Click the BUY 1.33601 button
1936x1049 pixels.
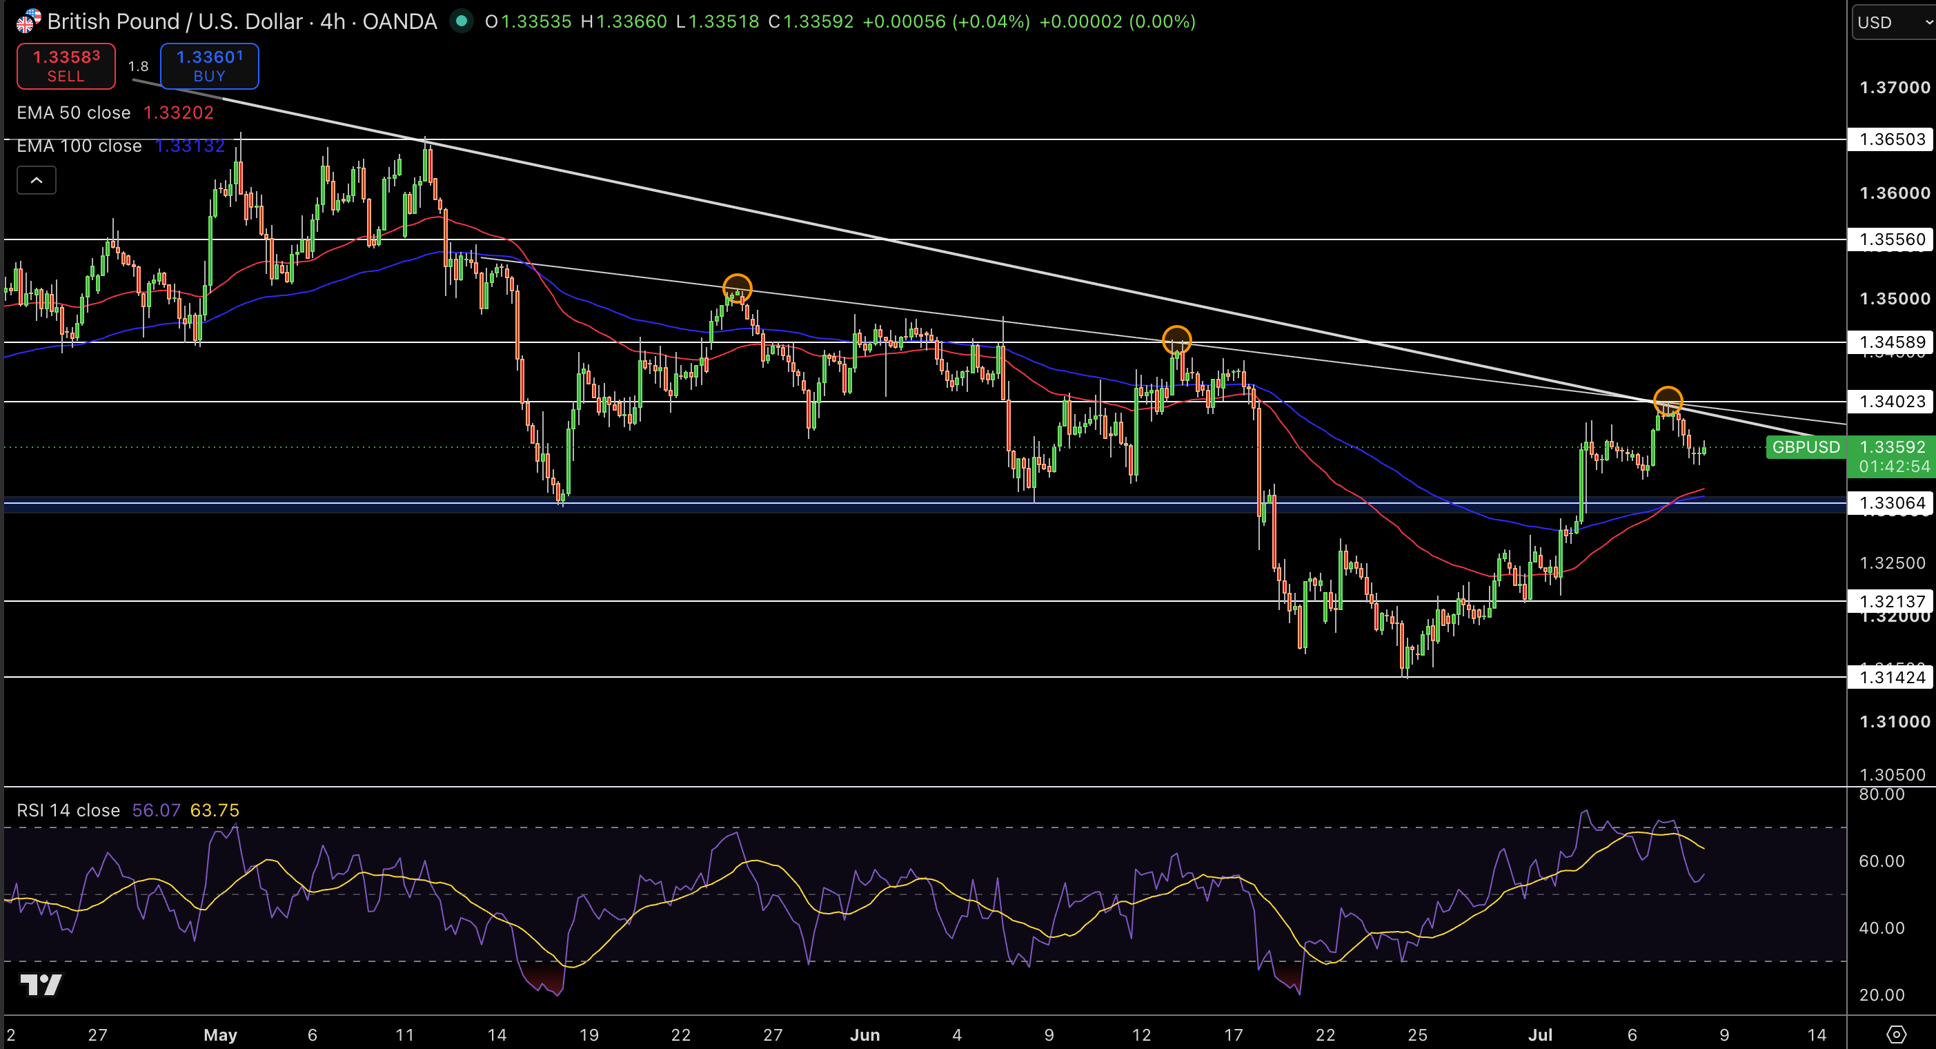point(209,66)
